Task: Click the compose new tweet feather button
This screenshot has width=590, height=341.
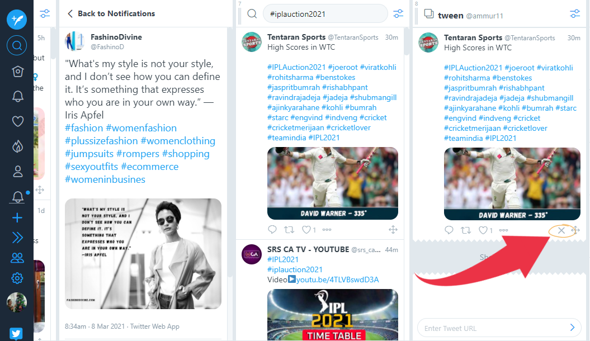Action: tap(17, 19)
